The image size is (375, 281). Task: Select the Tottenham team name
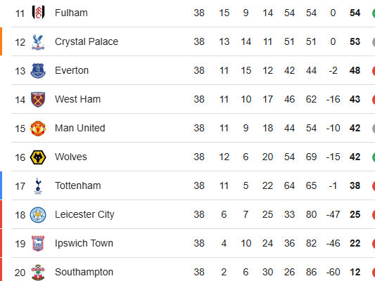tap(78, 185)
